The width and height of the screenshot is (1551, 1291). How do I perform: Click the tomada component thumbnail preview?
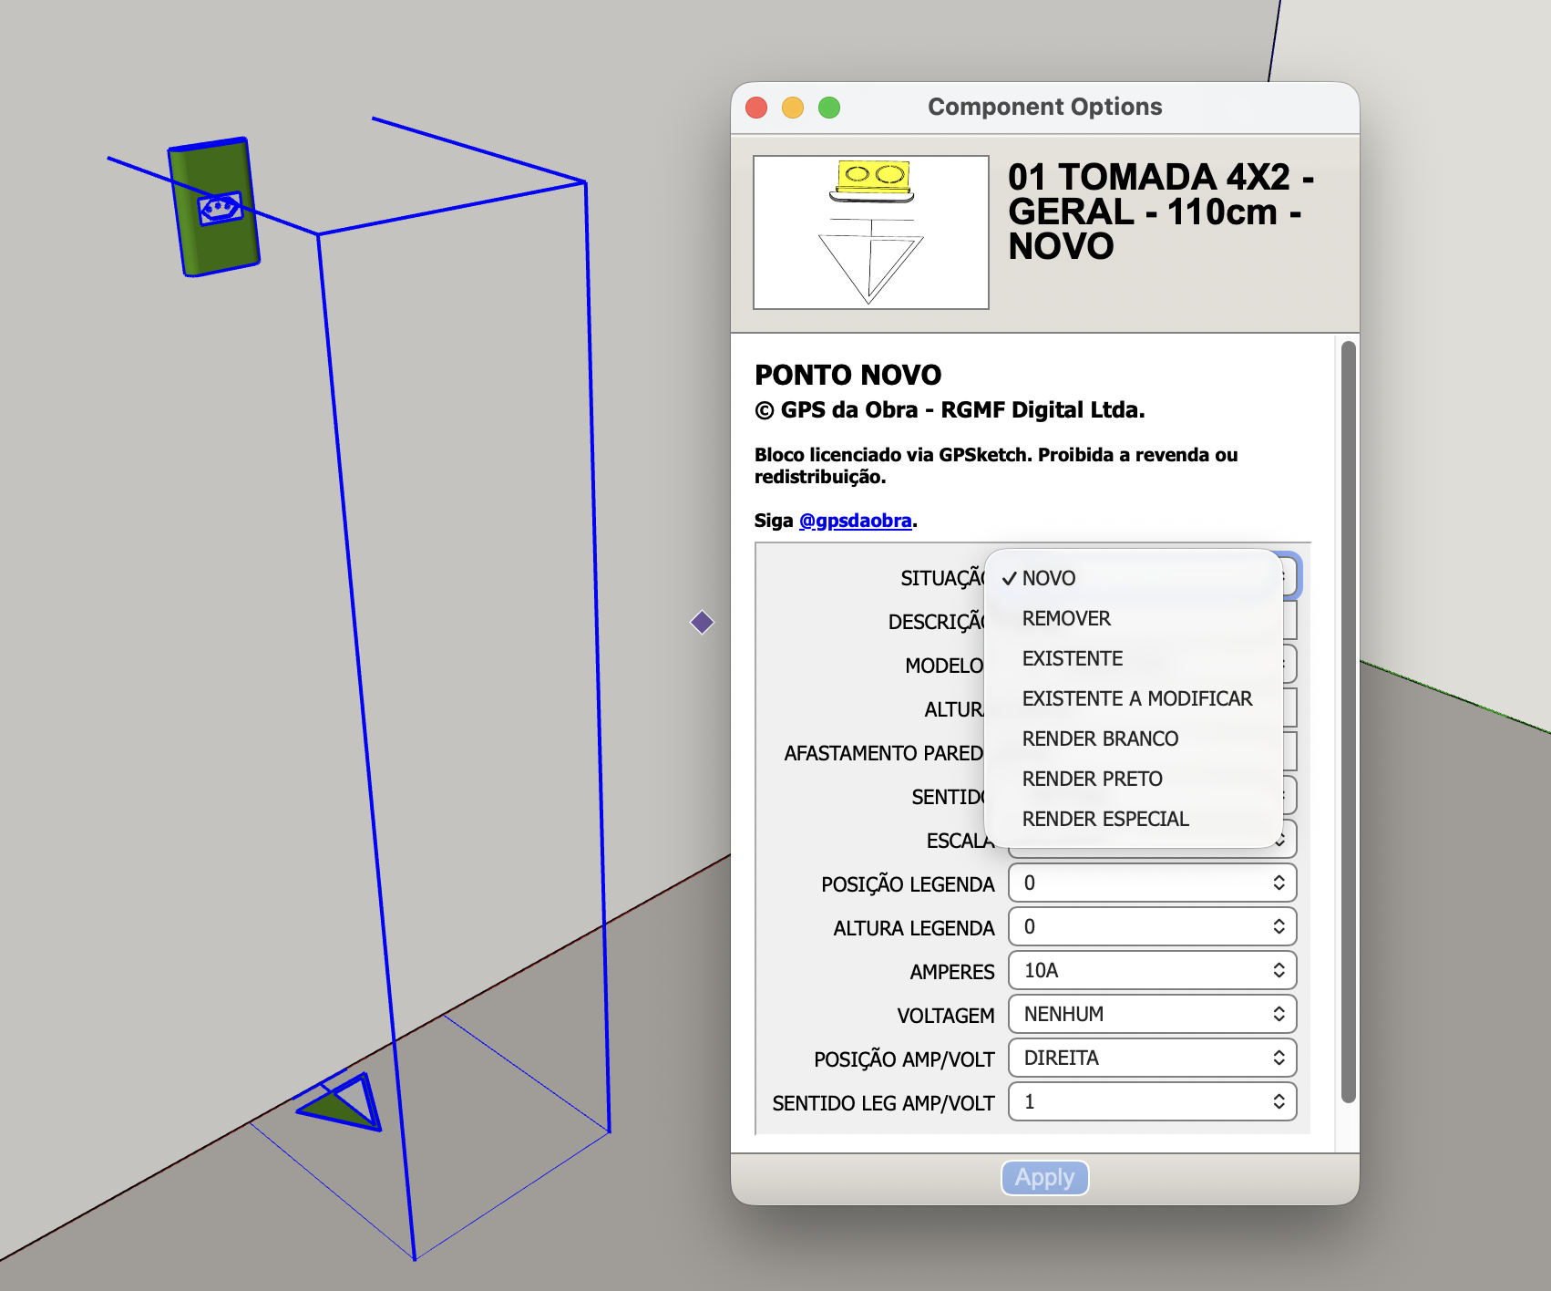pyautogui.click(x=871, y=232)
